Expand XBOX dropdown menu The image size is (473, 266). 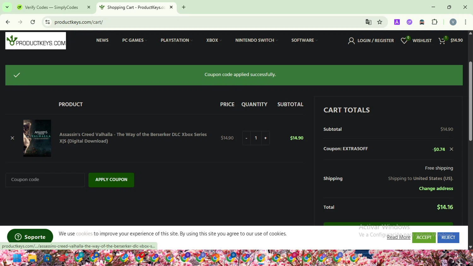(214, 40)
